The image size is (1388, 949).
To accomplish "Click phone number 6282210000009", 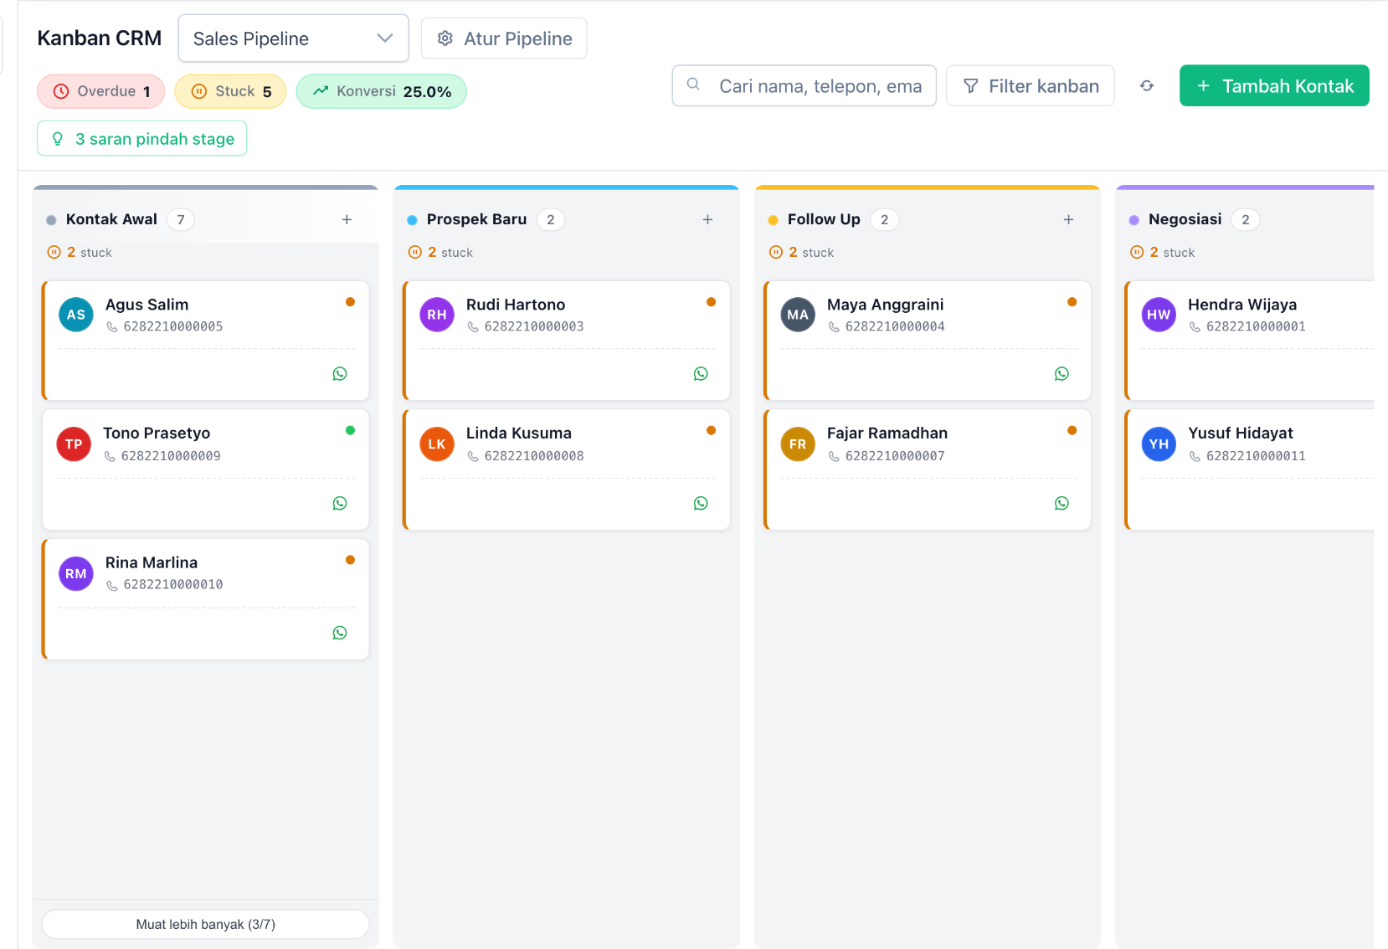I will [x=171, y=456].
